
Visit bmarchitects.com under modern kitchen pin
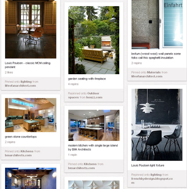(x=81, y=168)
